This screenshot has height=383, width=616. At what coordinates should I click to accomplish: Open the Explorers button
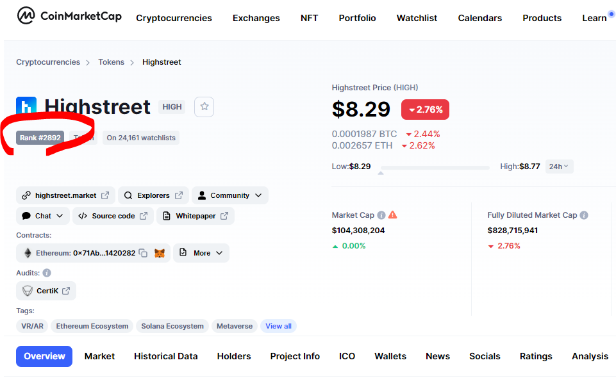click(153, 195)
